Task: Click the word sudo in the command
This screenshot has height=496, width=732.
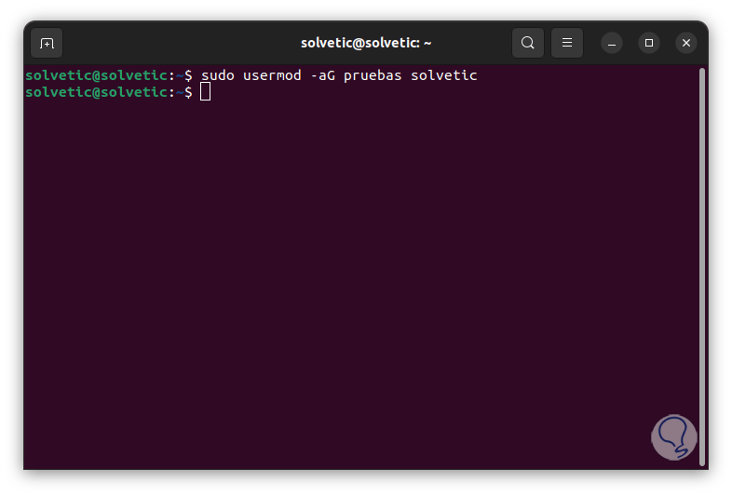Action: 218,75
